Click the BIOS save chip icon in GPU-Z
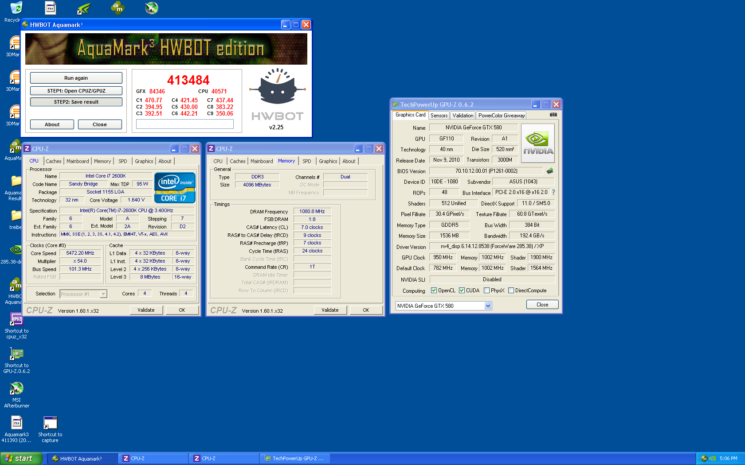The image size is (745, 465). 550,171
